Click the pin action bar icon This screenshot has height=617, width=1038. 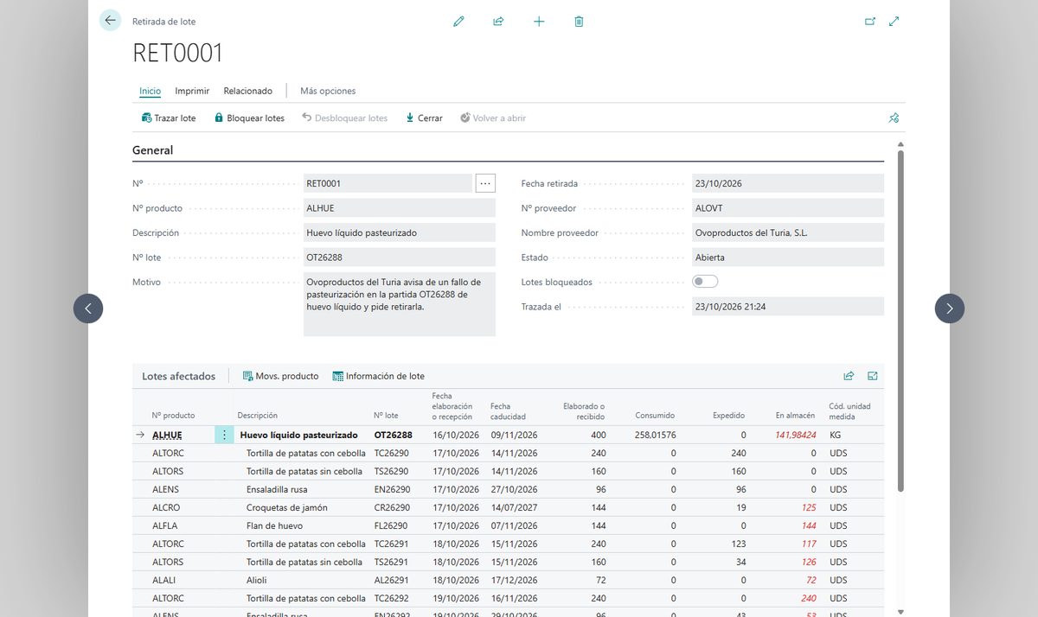tap(894, 118)
